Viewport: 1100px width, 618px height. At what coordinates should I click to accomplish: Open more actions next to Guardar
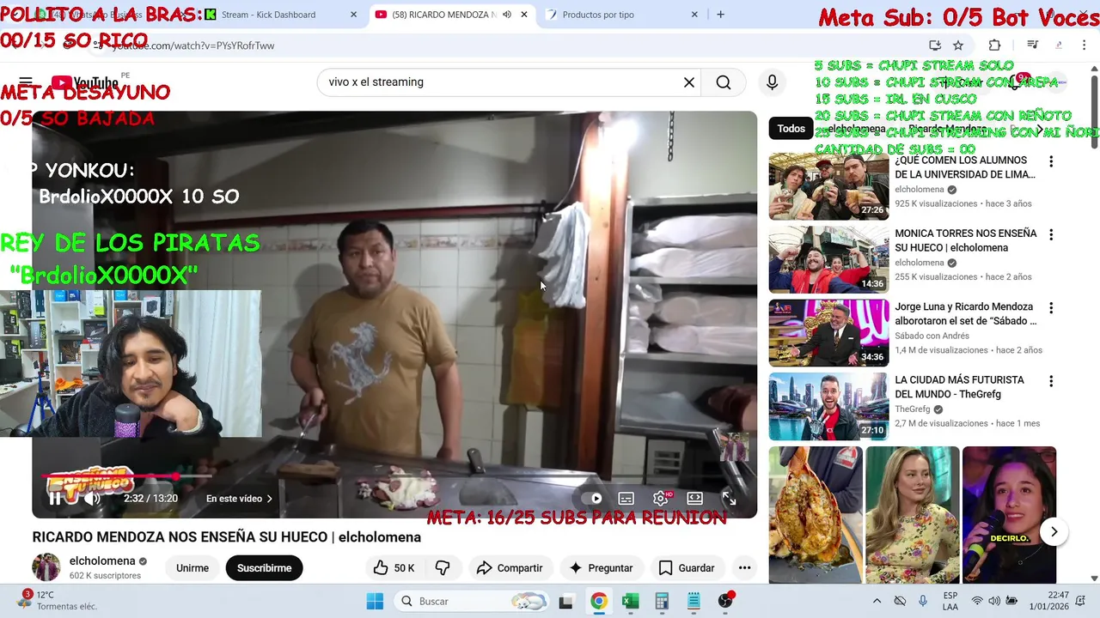(x=744, y=568)
